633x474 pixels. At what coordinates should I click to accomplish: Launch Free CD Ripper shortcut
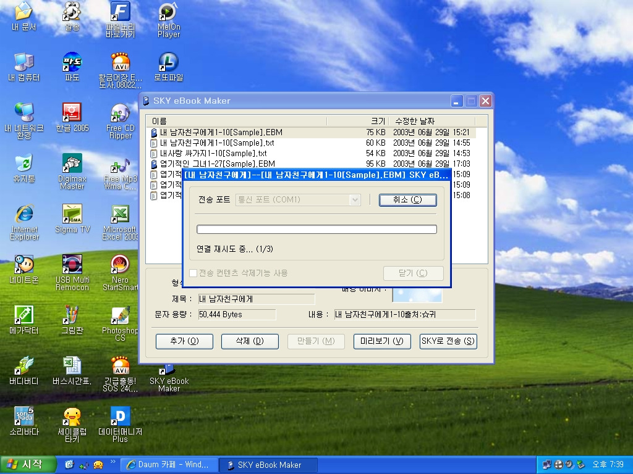(121, 120)
